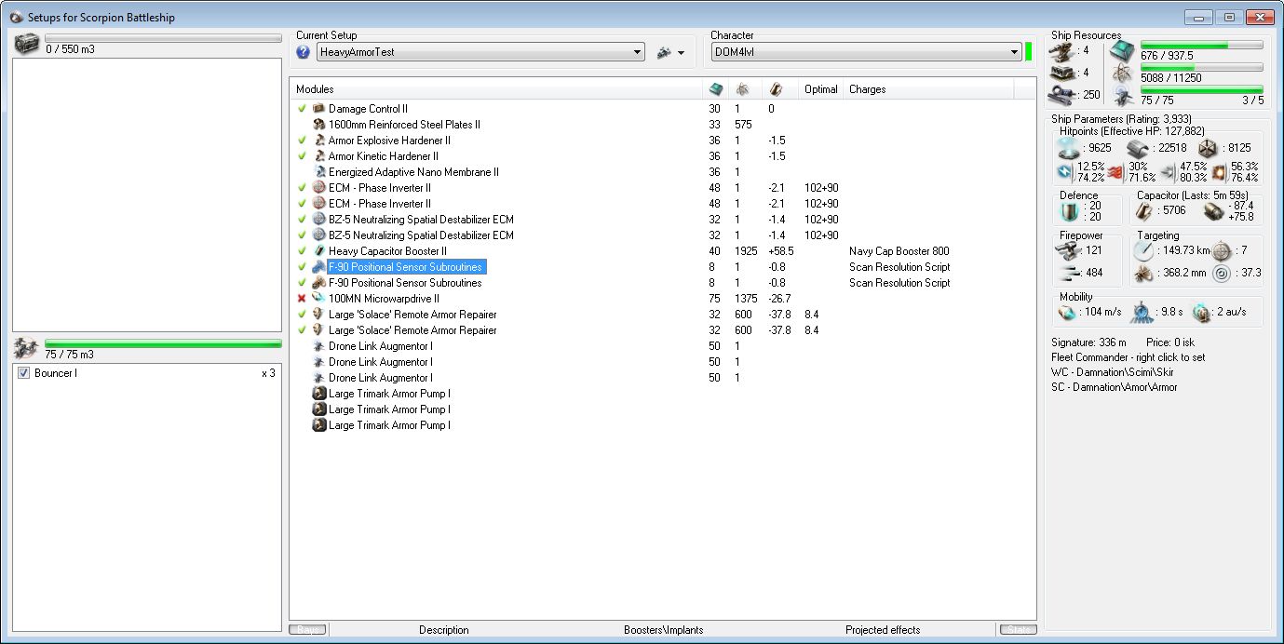Click the drone bay icon above 75 / 75 m3
1284x644 pixels.
26,349
